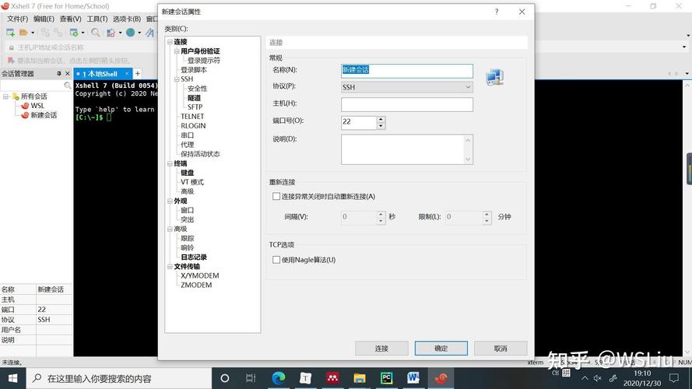Click the network computers icon in dialog

495,78
